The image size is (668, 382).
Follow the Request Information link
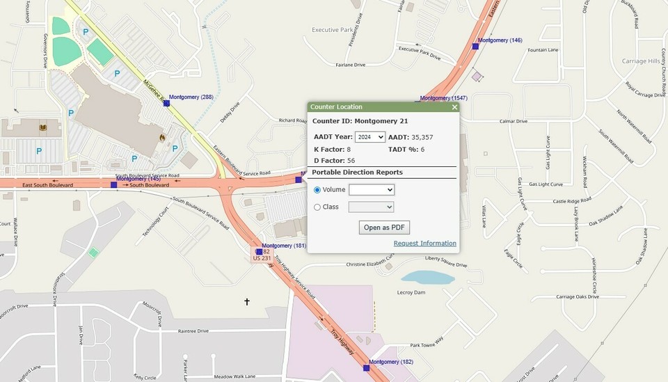[424, 244]
